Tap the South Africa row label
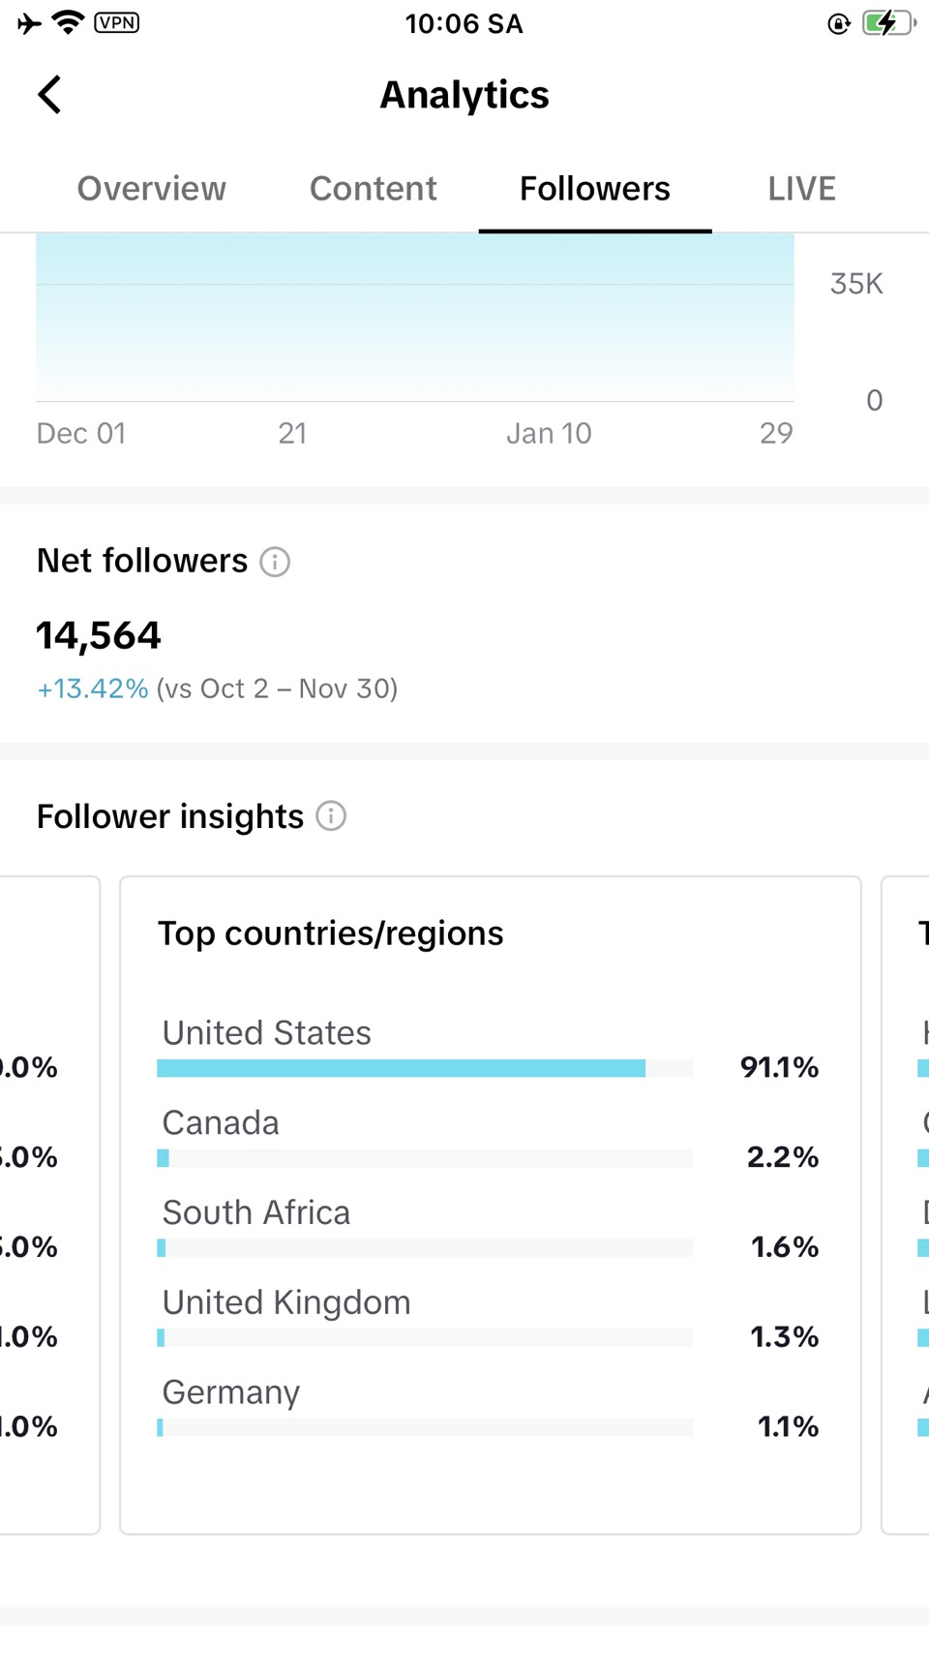This screenshot has width=929, height=1653. tap(256, 1212)
